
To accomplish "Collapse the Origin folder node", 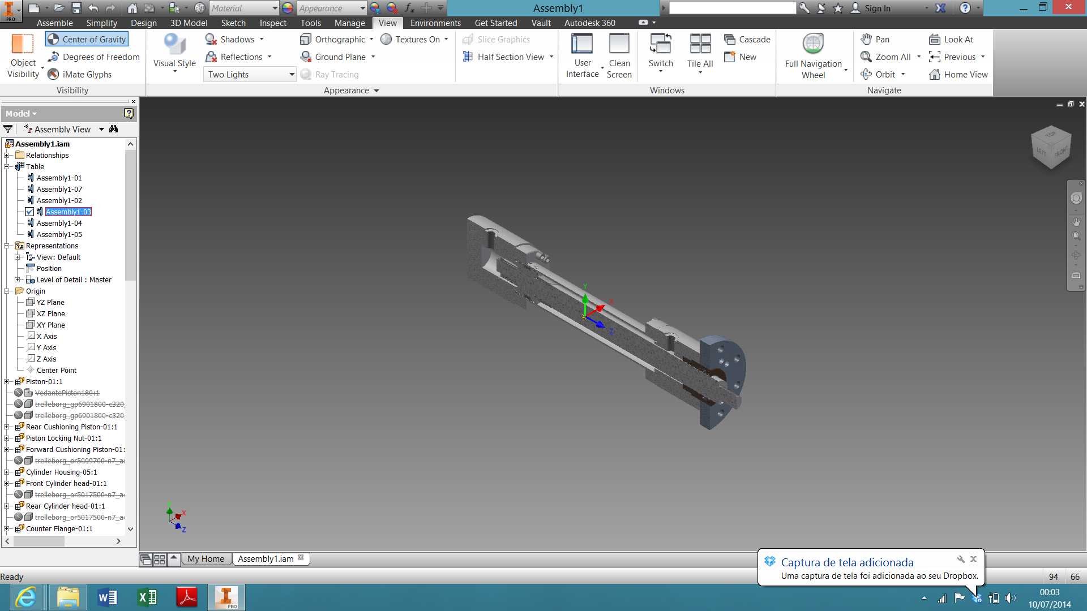I will [x=7, y=291].
